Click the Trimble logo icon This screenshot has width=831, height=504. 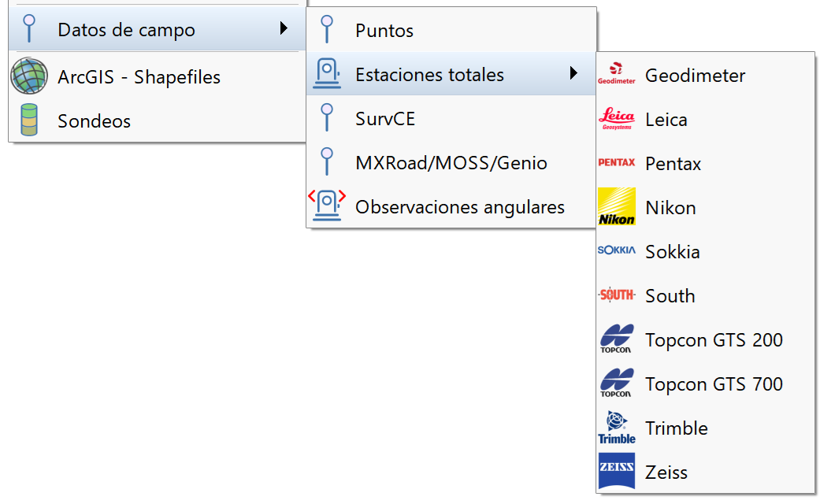[617, 428]
